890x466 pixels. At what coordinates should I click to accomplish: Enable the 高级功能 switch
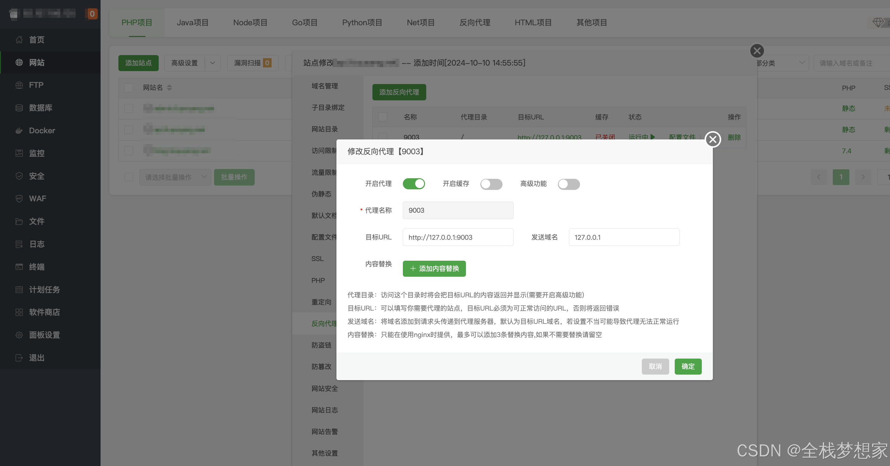point(568,184)
